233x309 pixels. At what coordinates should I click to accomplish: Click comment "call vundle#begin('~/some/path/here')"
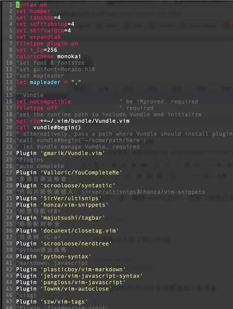click(81, 140)
